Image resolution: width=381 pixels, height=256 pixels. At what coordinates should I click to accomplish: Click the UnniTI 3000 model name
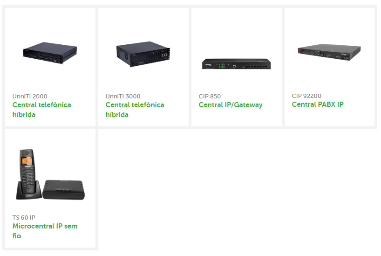tap(122, 97)
